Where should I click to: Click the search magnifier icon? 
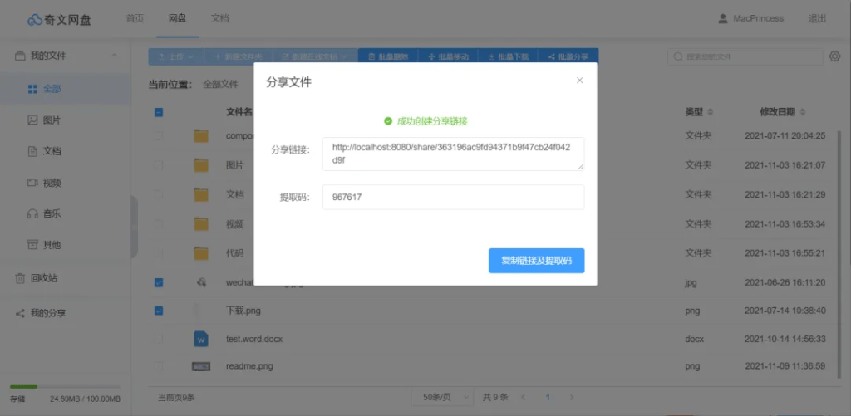tap(677, 56)
